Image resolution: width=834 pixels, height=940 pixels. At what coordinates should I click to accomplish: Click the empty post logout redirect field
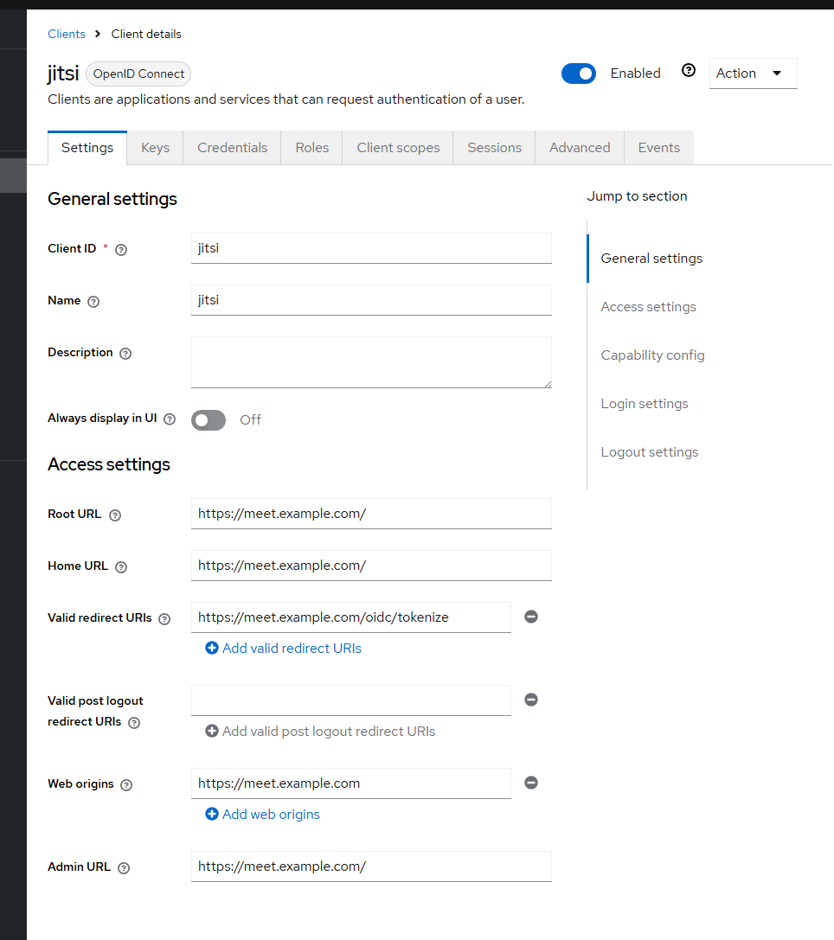(x=350, y=700)
